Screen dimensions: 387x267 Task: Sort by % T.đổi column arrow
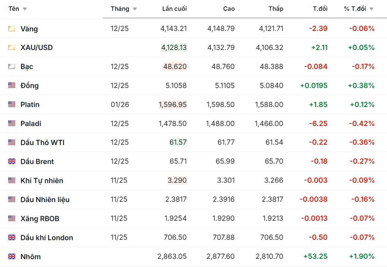[x=371, y=9]
